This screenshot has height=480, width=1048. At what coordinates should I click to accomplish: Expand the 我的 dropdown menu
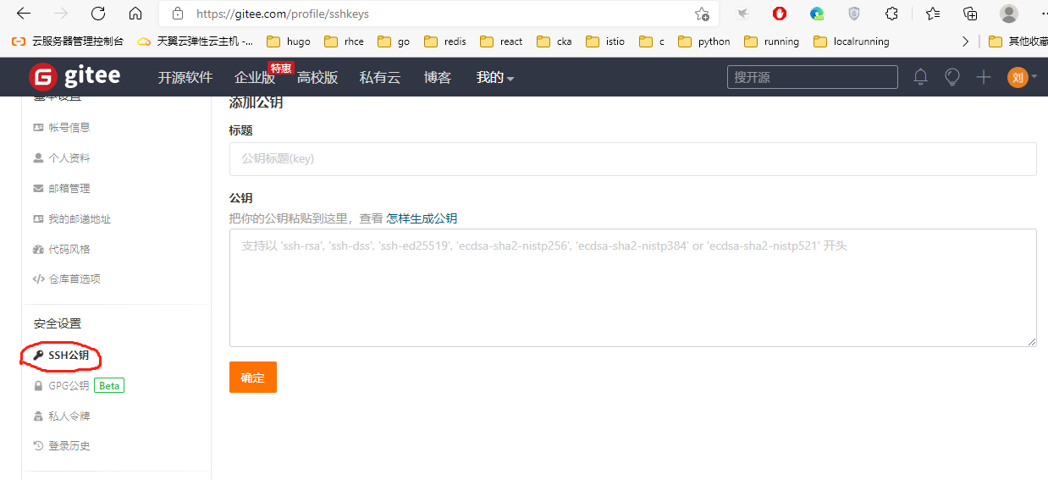pyautogui.click(x=495, y=77)
